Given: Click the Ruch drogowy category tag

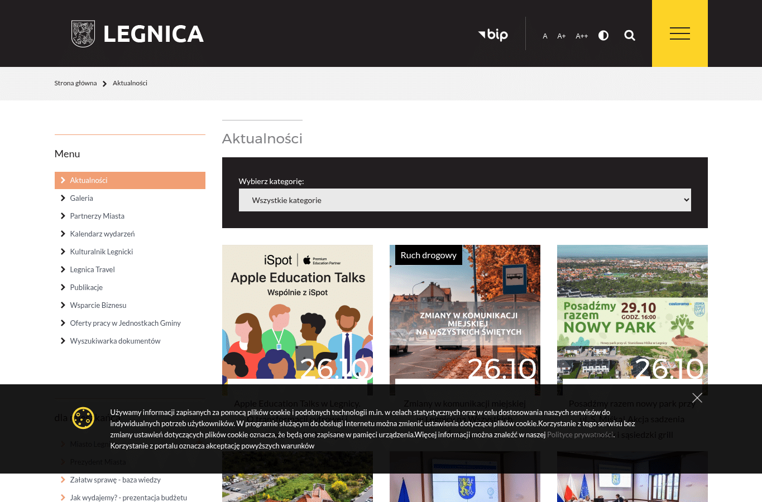Looking at the screenshot, I should (x=429, y=255).
